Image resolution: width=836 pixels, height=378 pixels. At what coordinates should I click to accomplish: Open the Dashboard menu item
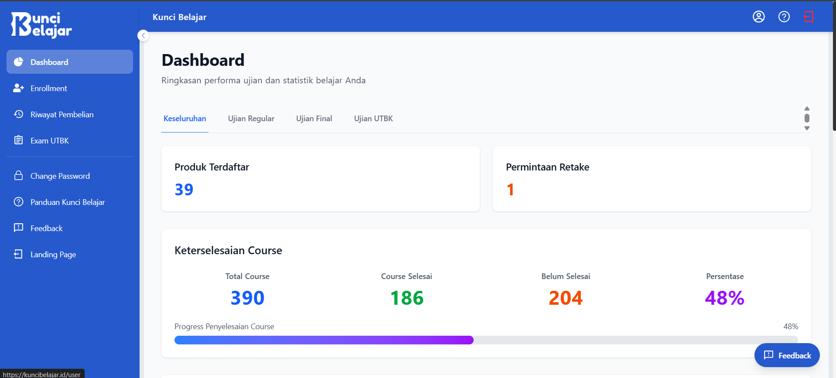[70, 62]
